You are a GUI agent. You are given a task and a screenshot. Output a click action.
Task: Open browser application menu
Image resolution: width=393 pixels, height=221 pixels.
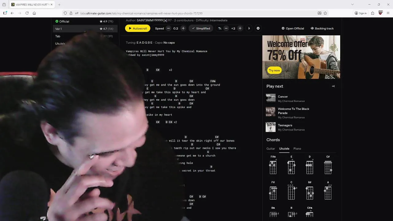pos(388,13)
